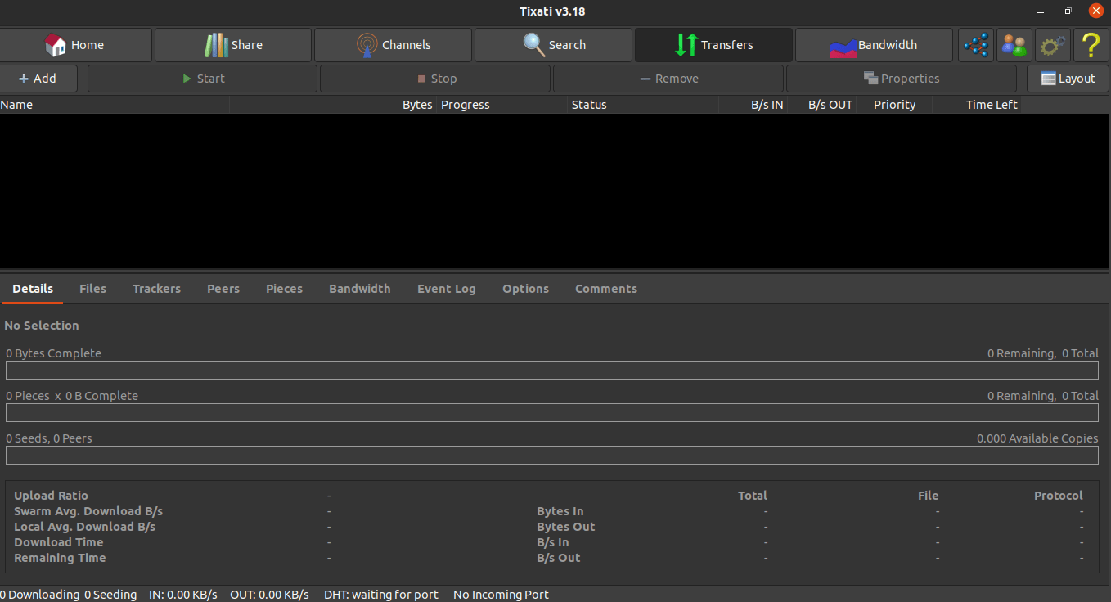
Task: Click the Remove transfer button
Action: [x=668, y=79]
